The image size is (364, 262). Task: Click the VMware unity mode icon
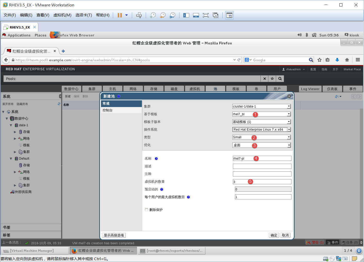(216, 15)
